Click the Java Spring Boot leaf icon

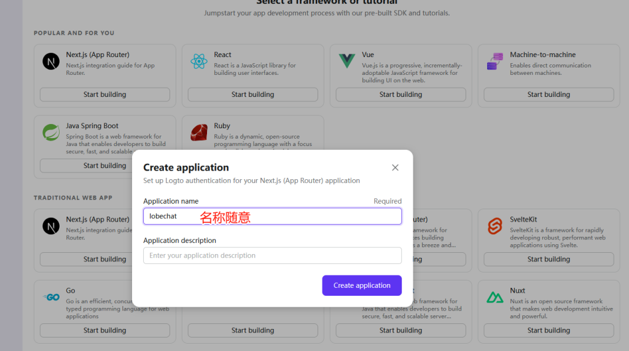(x=50, y=133)
